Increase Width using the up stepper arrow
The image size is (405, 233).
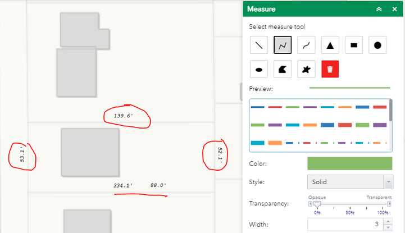point(388,221)
